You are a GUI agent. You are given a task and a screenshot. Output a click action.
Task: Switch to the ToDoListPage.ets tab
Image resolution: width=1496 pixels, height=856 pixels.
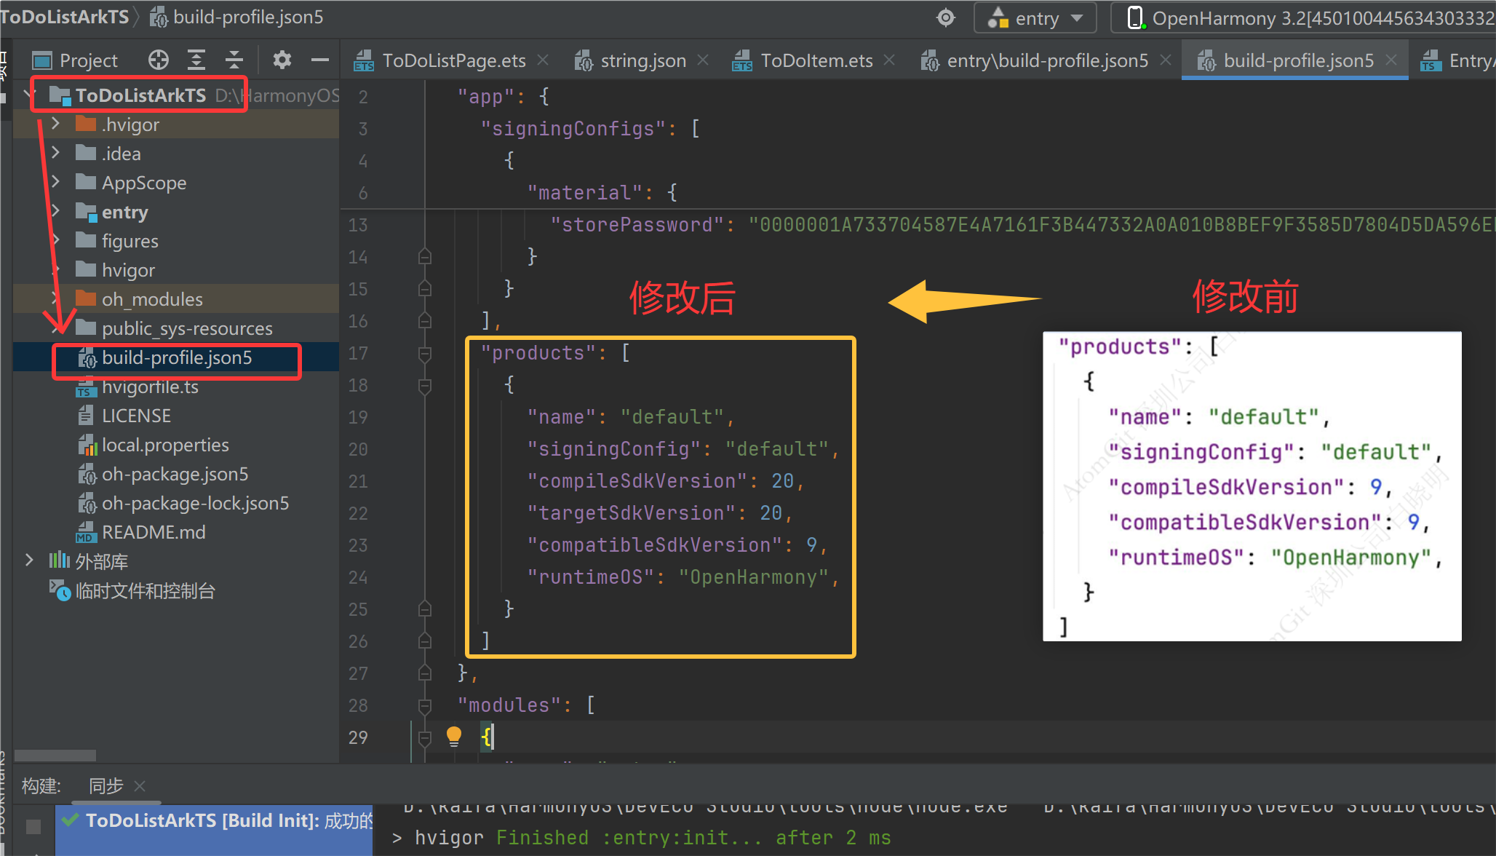point(453,60)
